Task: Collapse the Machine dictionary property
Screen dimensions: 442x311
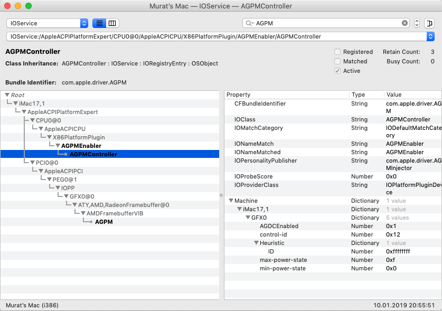Action: pos(231,201)
